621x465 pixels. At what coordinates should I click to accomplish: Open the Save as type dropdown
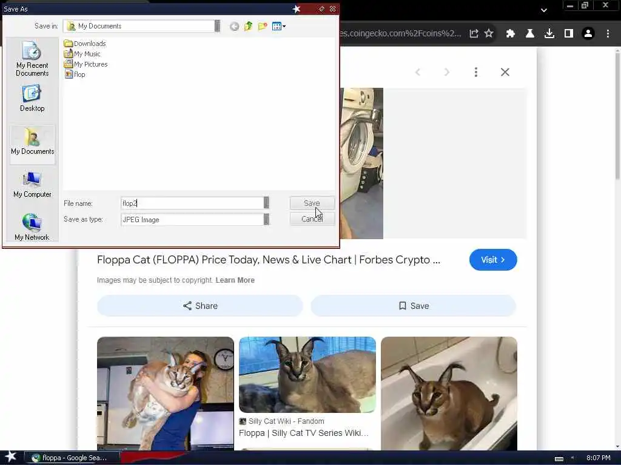pyautogui.click(x=266, y=219)
